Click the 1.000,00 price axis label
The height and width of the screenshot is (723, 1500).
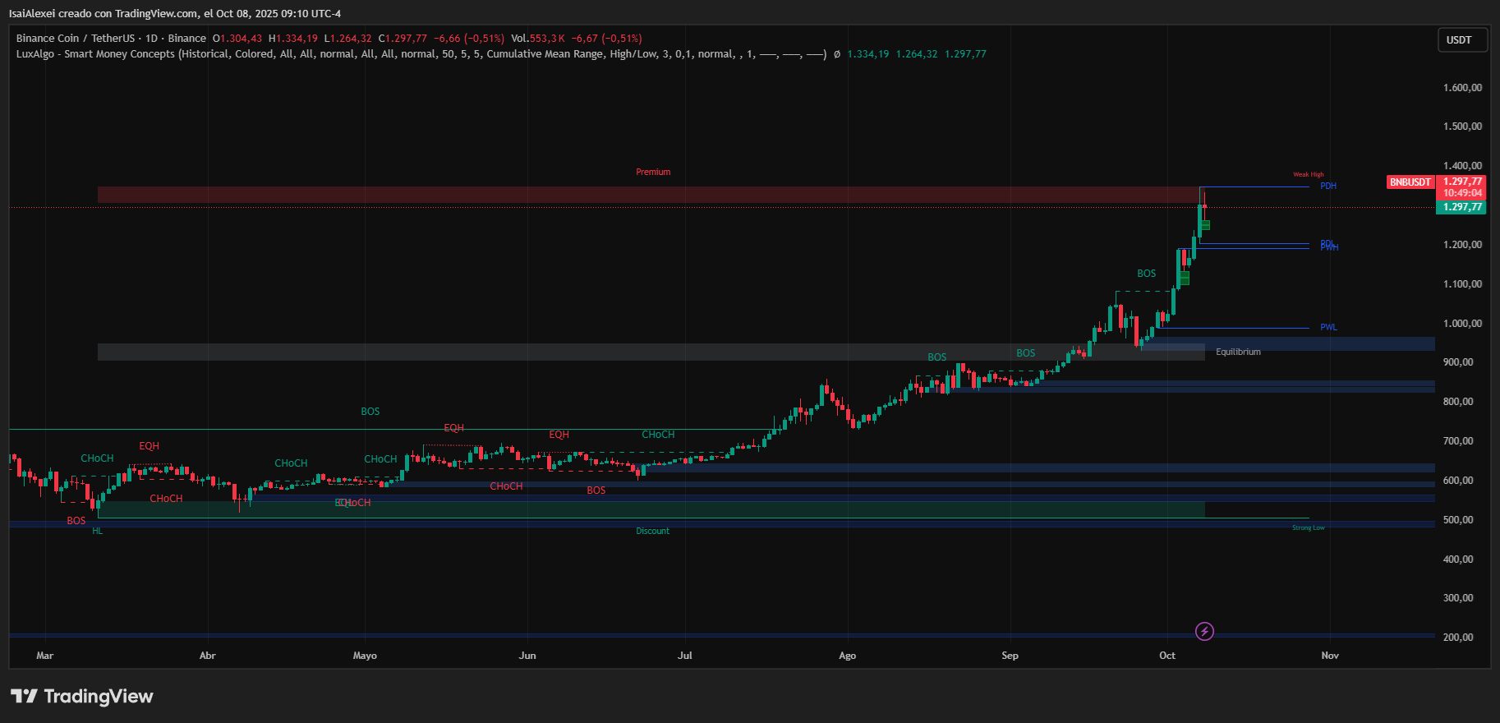1462,324
